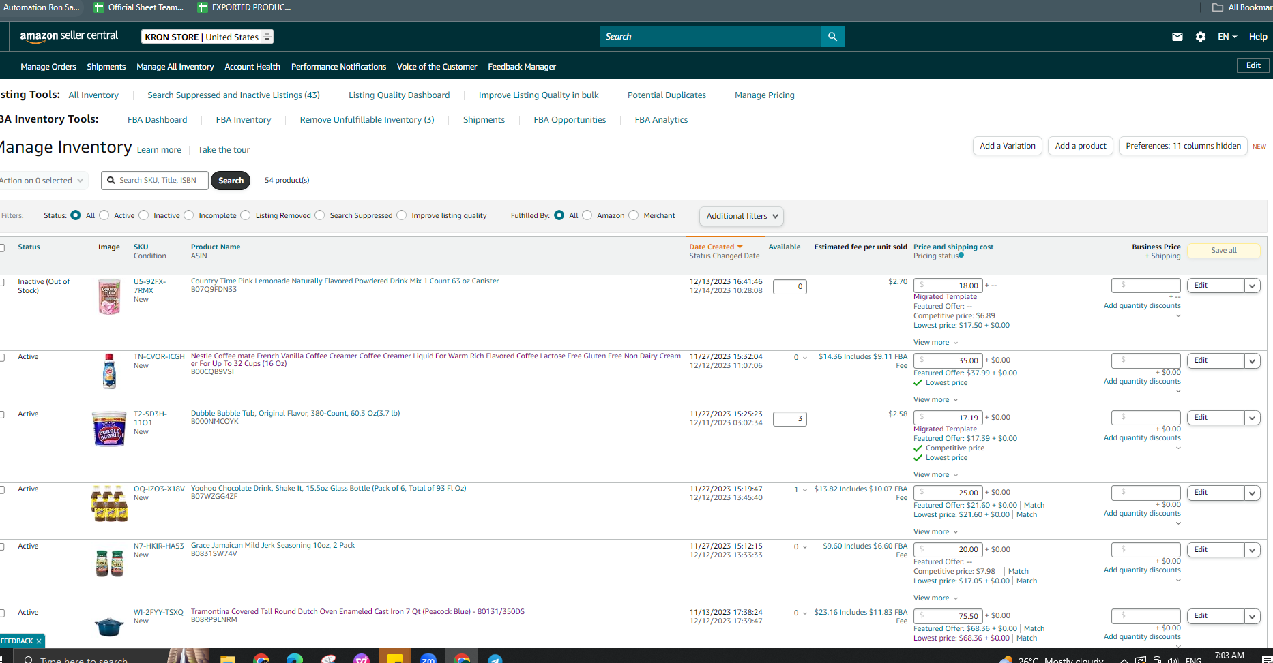Select the Search Suppressed radio button
Screen dimensions: 1273x663
[x=320, y=215]
